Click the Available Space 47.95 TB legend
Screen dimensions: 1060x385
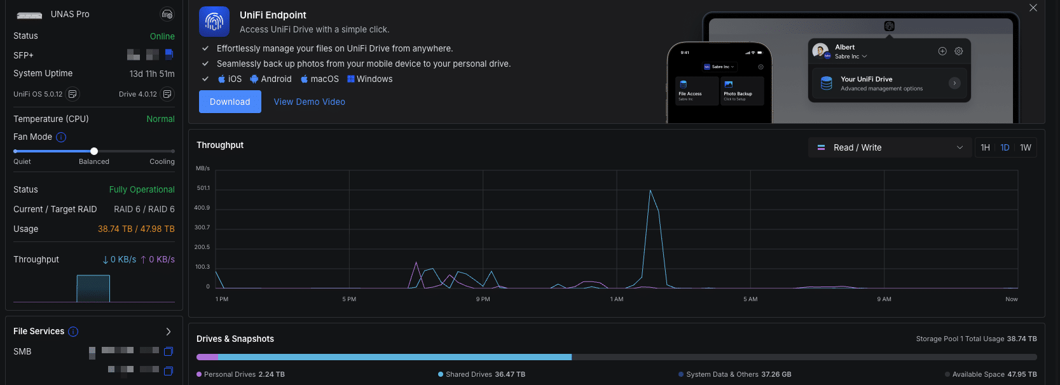click(991, 374)
